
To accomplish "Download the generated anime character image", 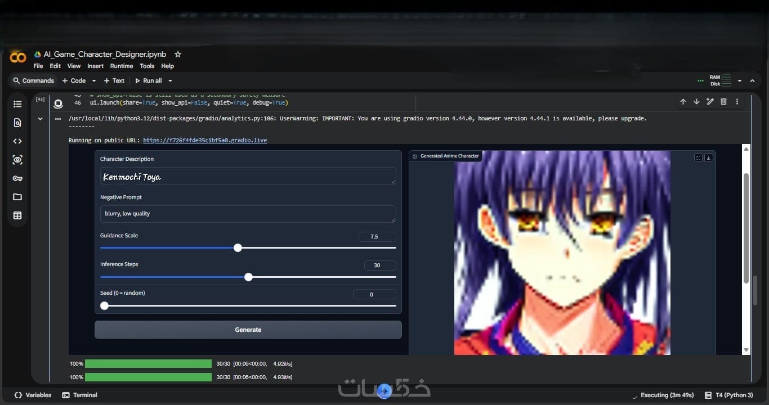I will [x=709, y=158].
